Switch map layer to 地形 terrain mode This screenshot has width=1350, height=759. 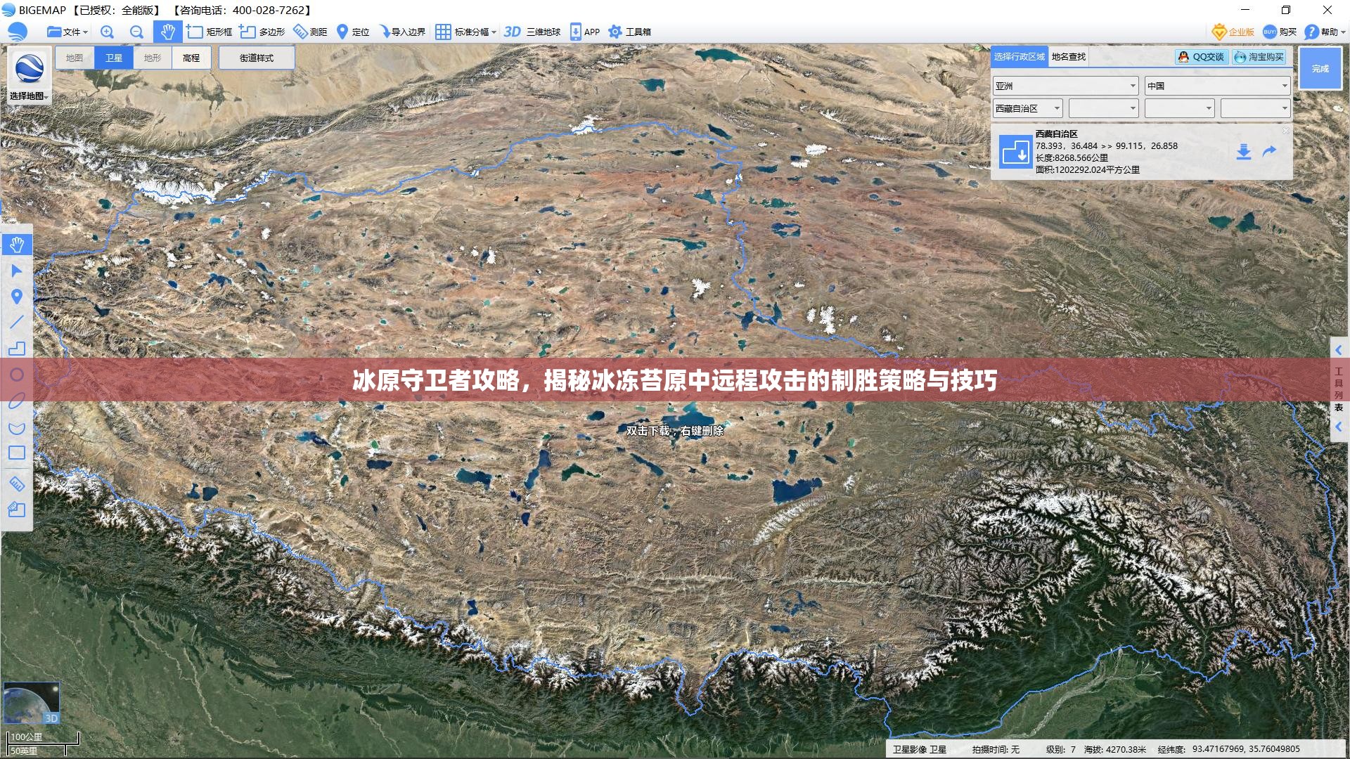[153, 58]
